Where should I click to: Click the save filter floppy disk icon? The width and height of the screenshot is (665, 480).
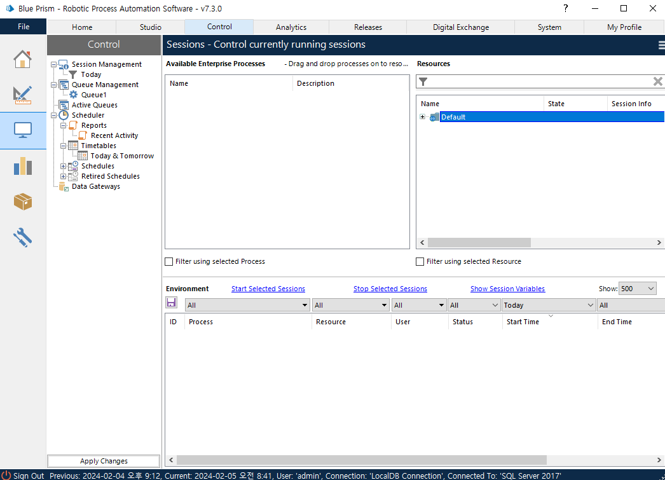pyautogui.click(x=172, y=303)
